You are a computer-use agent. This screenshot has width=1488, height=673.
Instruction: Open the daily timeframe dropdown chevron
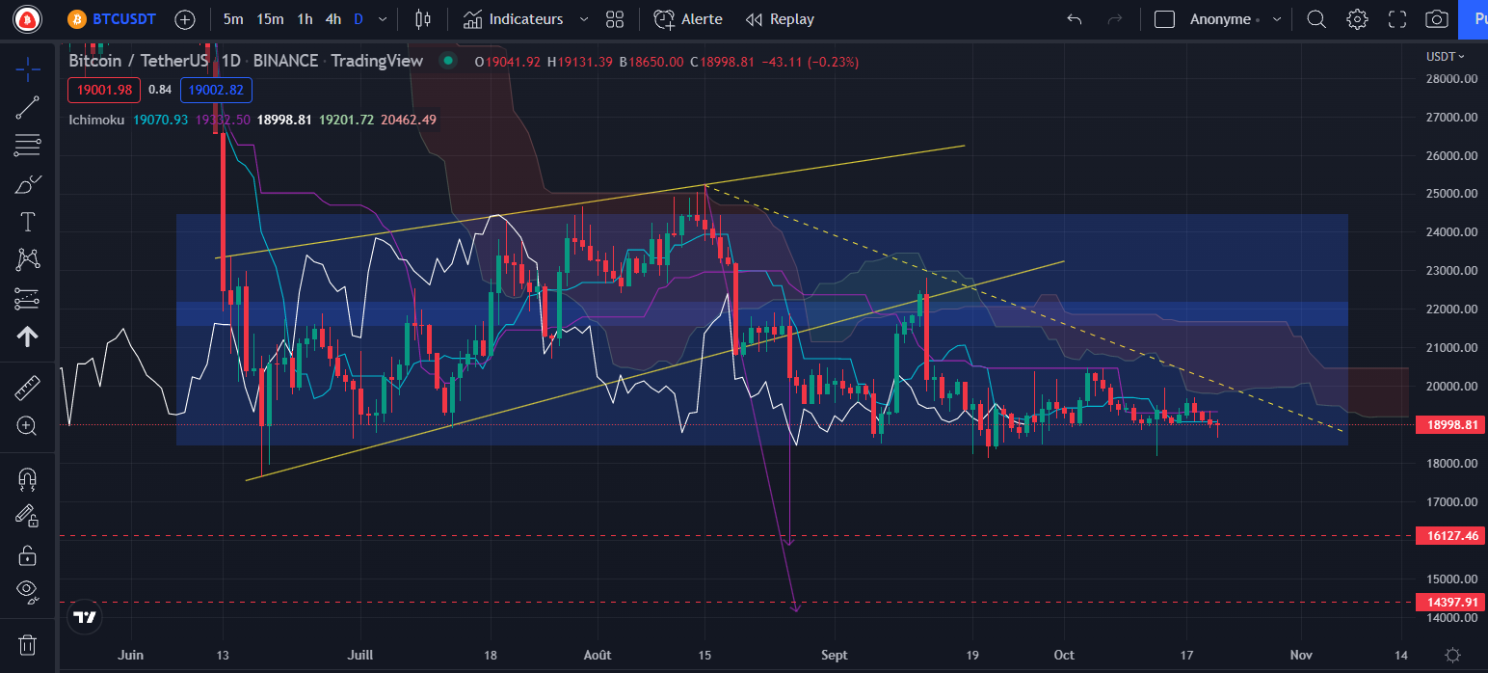point(380,18)
